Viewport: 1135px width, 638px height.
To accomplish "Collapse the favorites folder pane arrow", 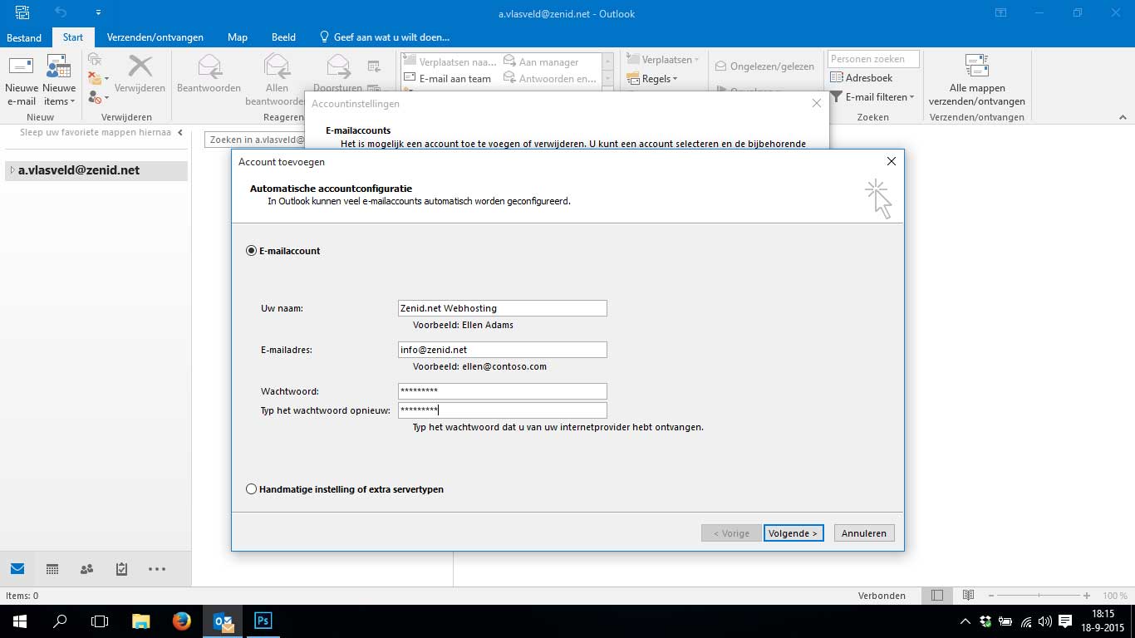I will tap(180, 133).
